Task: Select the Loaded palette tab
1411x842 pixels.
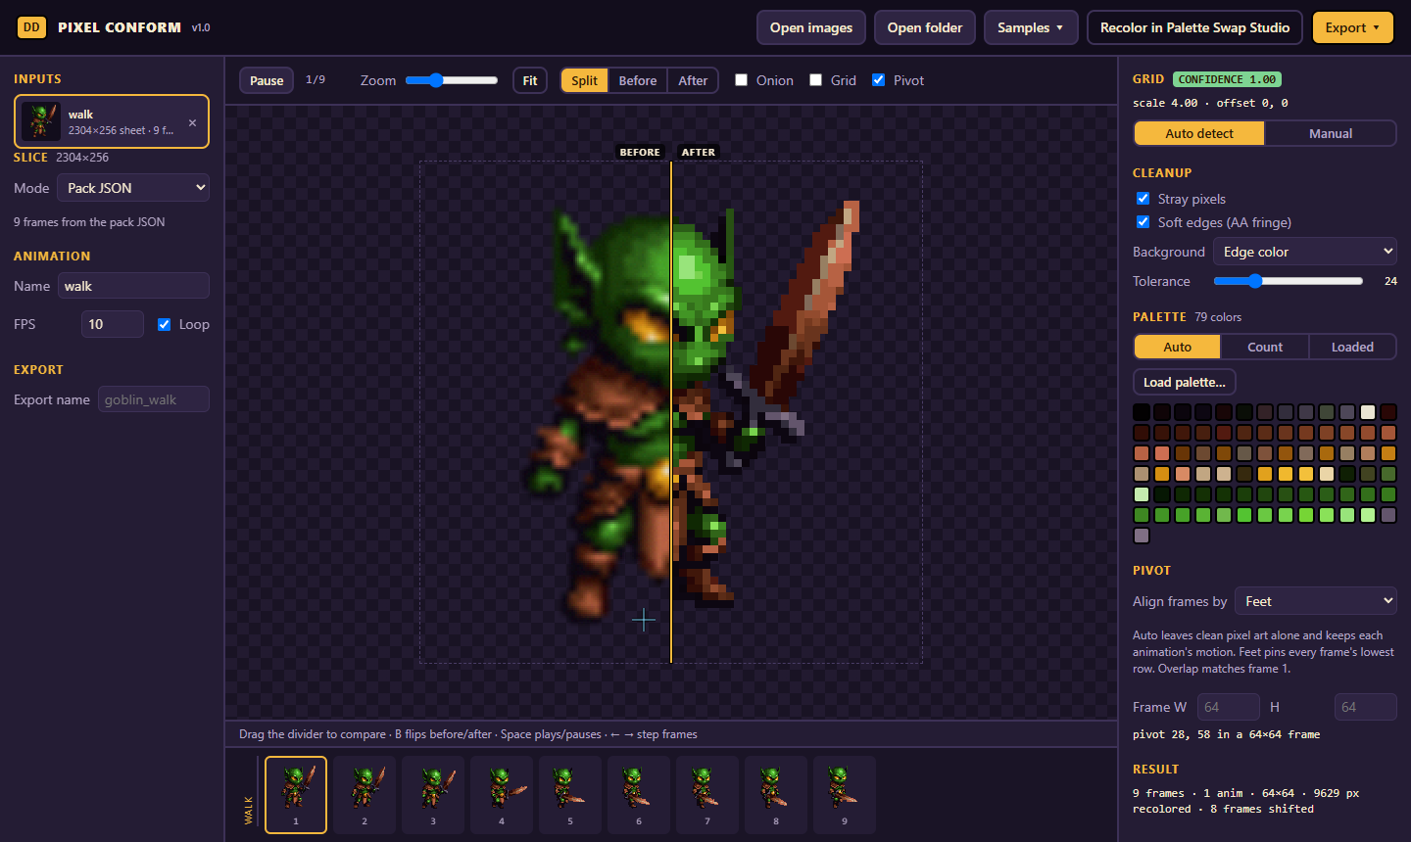Action: click(x=1352, y=347)
